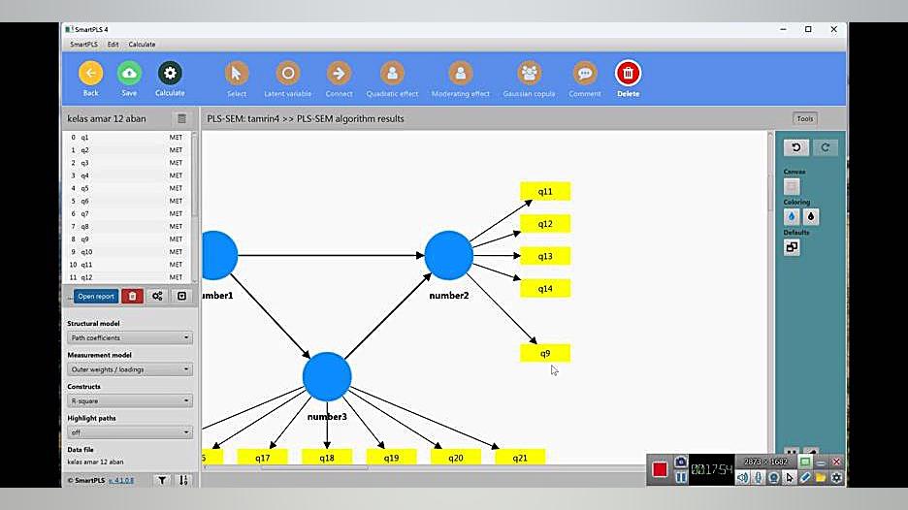Click the Open report button

tap(96, 297)
